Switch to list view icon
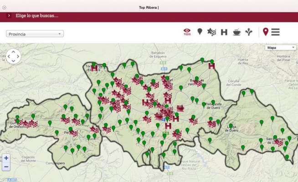This screenshot has width=298, height=182. (x=275, y=32)
